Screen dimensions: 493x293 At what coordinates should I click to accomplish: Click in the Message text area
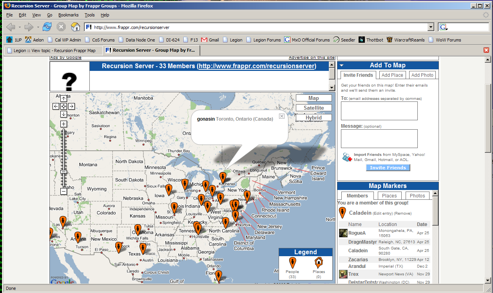(x=379, y=139)
